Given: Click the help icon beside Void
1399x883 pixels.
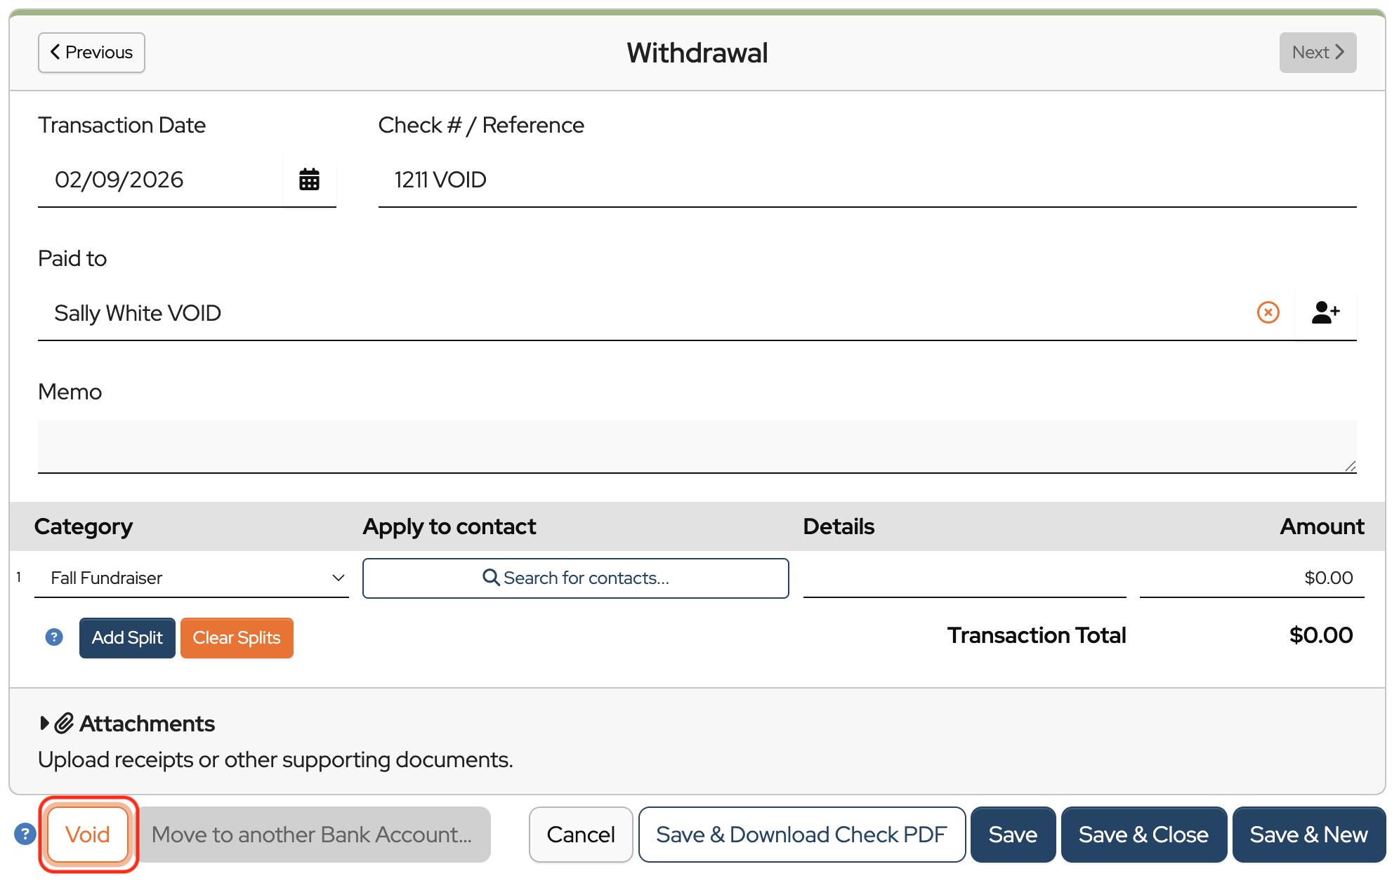Looking at the screenshot, I should (x=25, y=834).
